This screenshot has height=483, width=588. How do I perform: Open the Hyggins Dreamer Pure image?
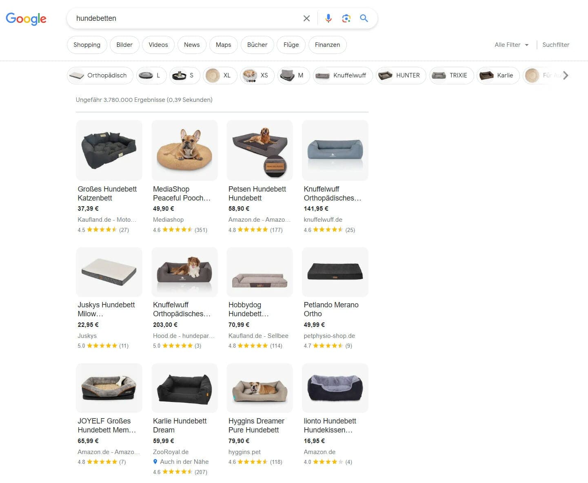point(260,388)
